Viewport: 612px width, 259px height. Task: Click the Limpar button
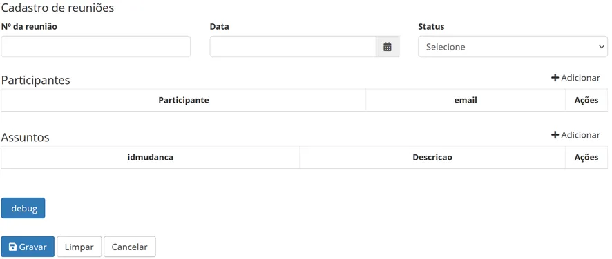point(79,247)
